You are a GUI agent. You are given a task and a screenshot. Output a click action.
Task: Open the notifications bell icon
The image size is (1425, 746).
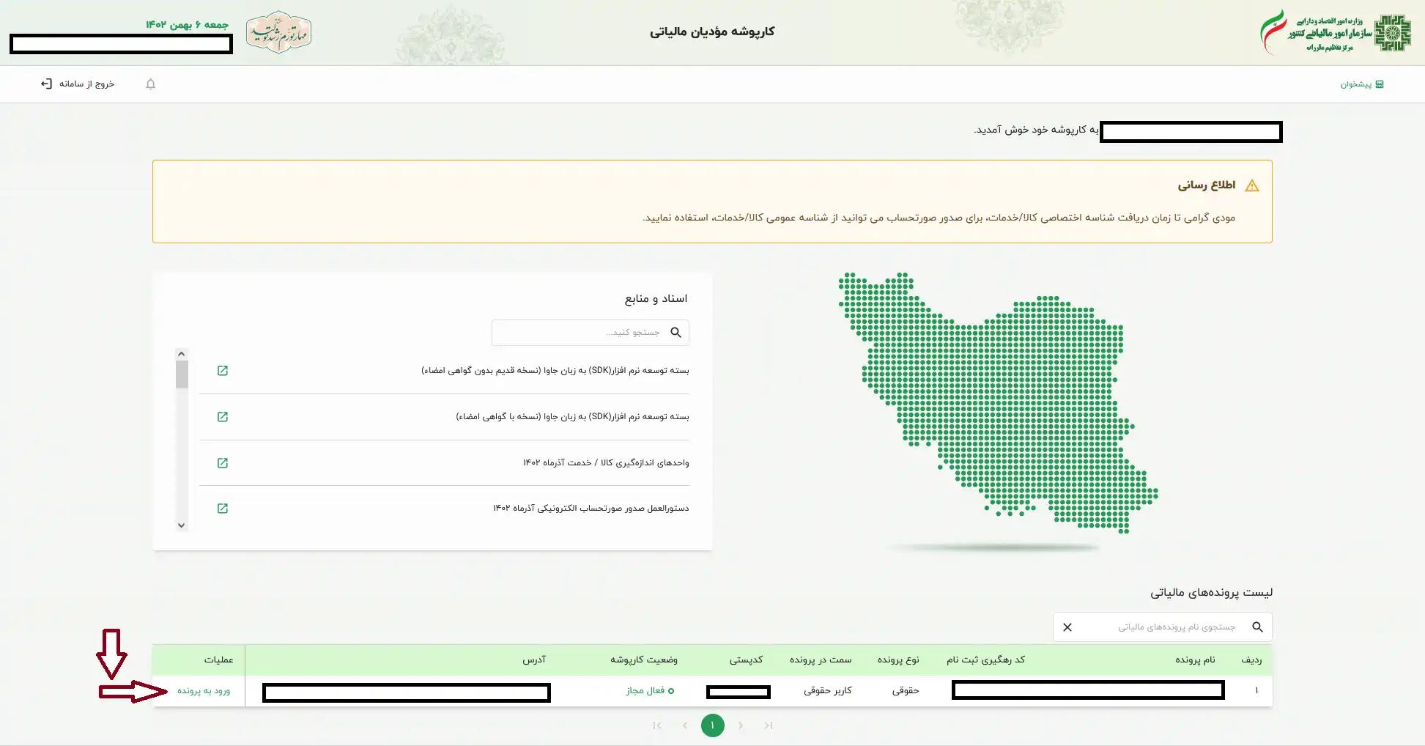click(x=150, y=84)
